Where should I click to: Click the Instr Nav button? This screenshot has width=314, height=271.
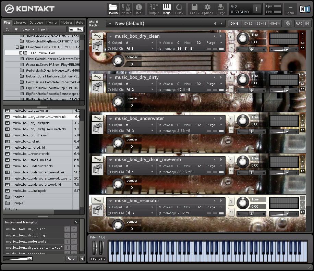pos(76,29)
